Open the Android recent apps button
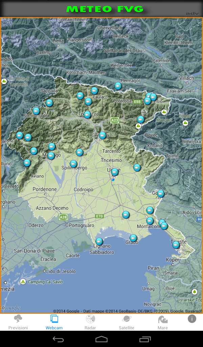This screenshot has height=347, width=203. pos(145,339)
